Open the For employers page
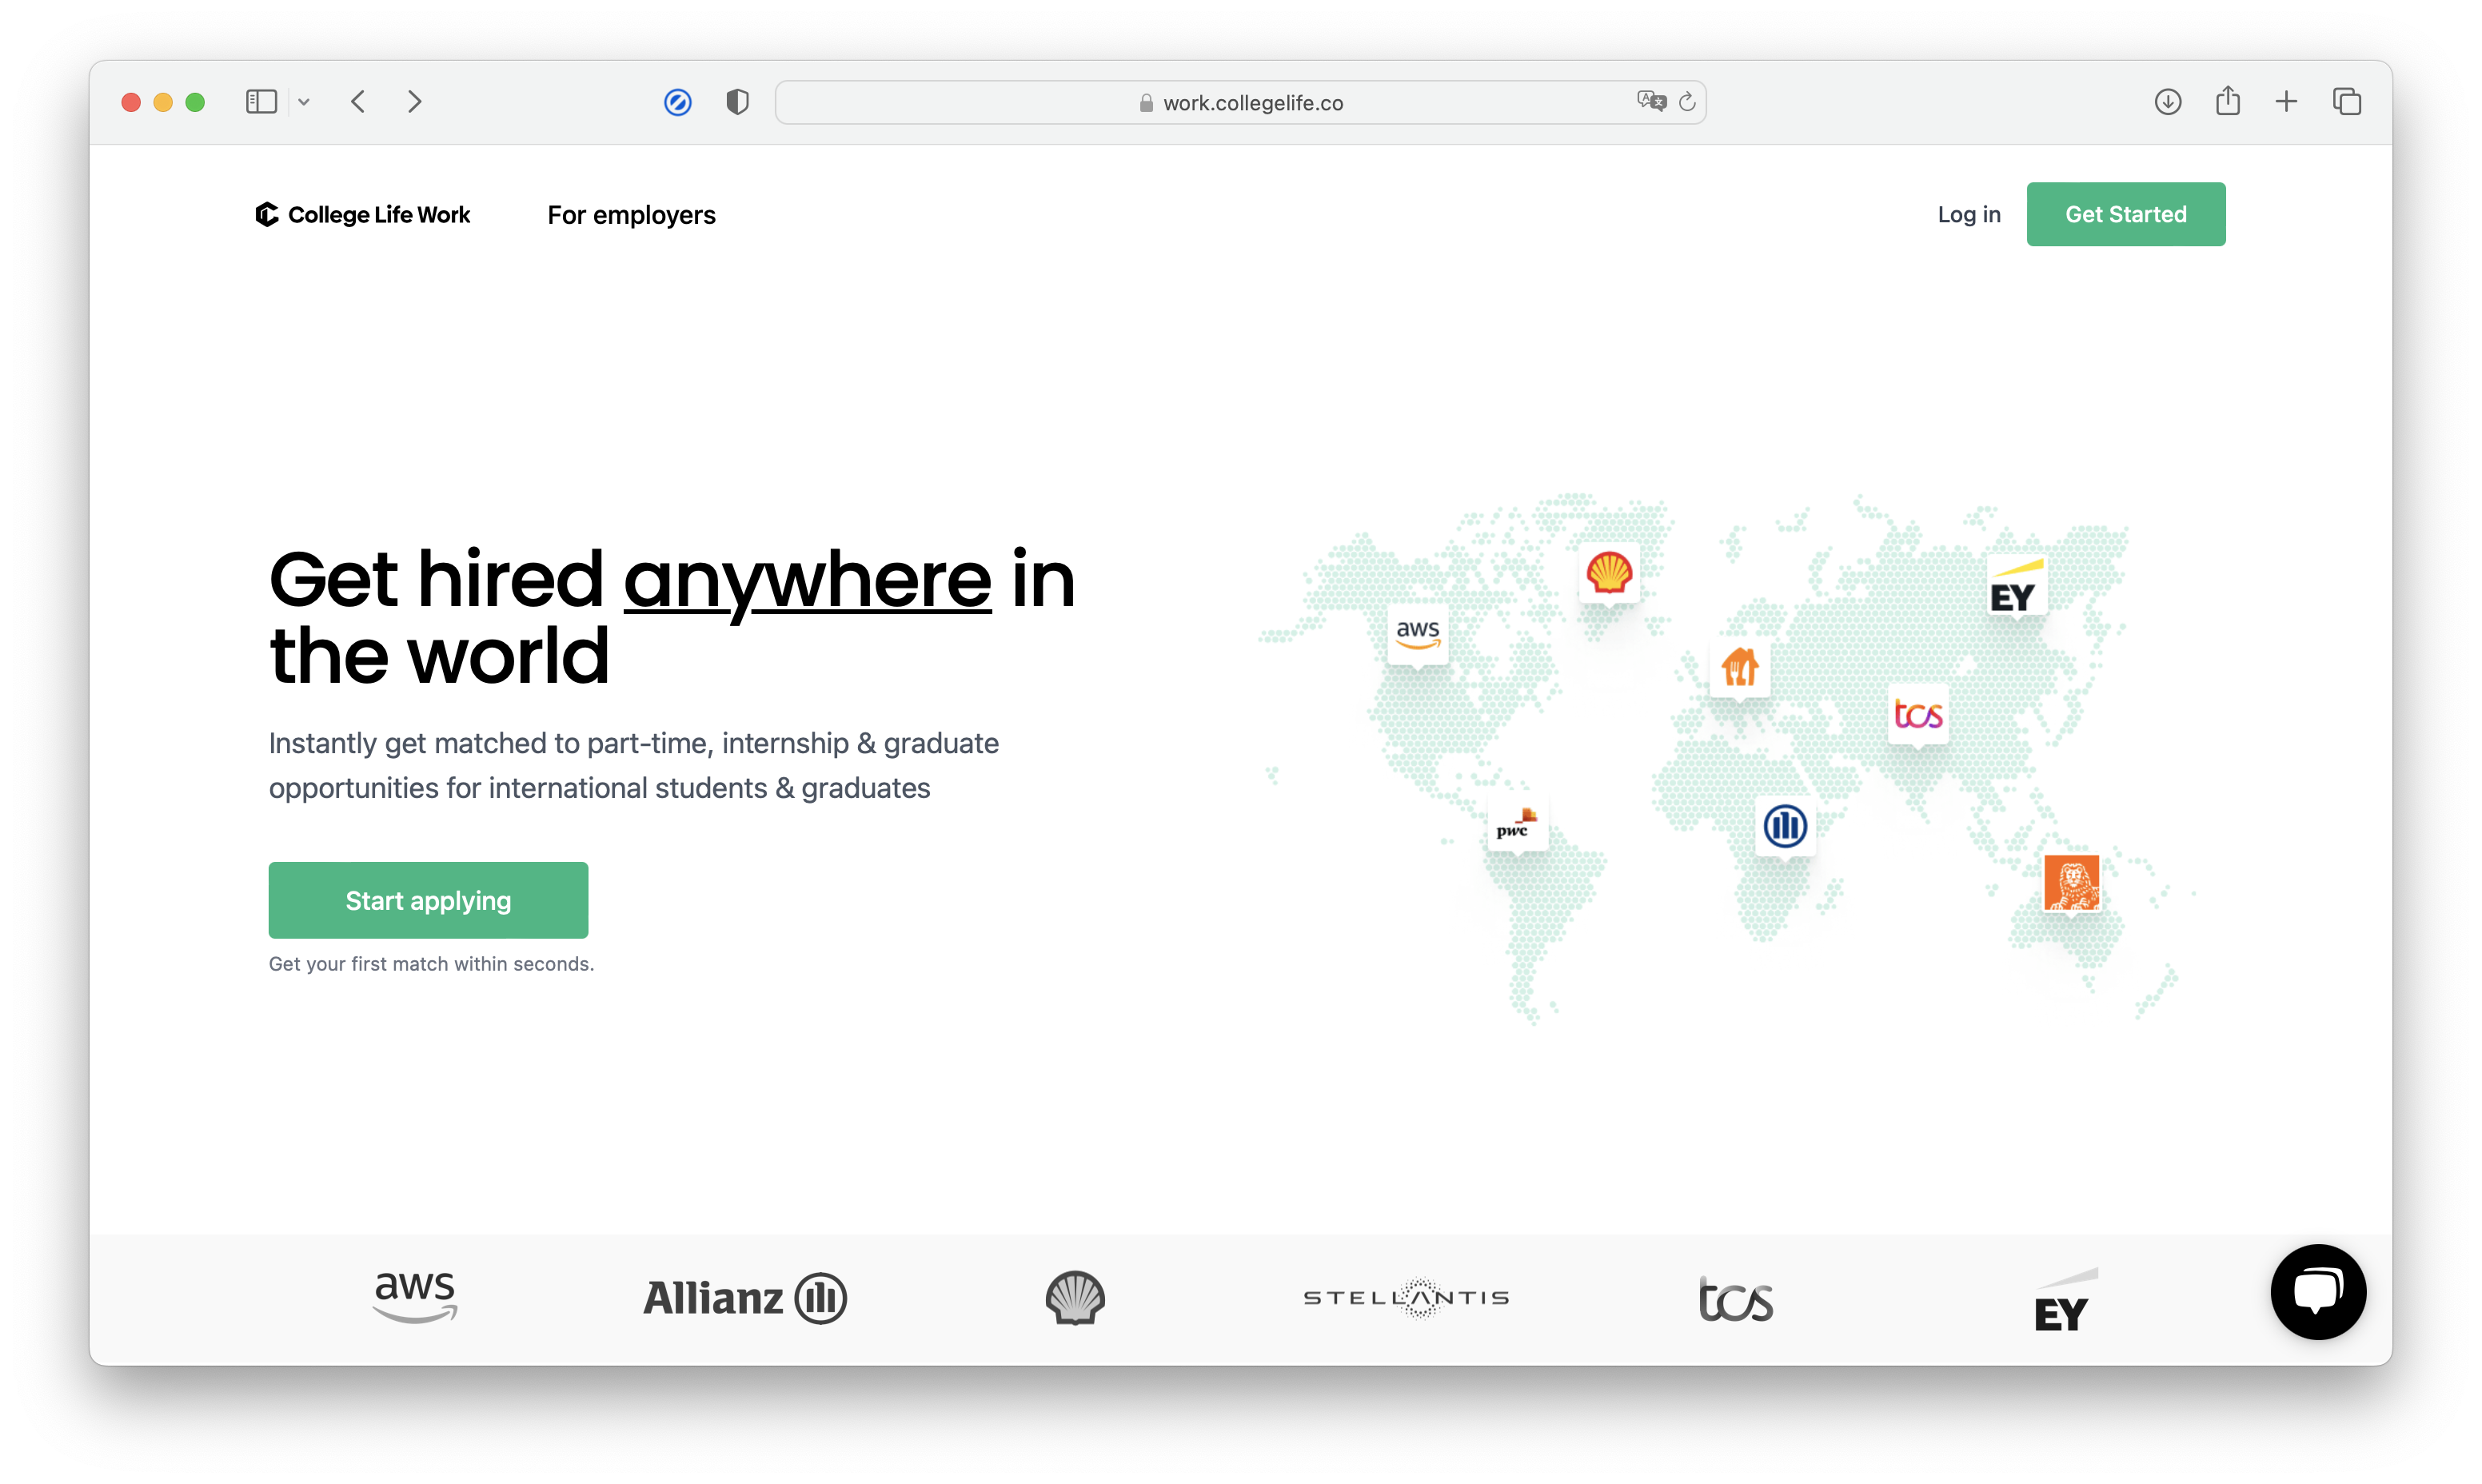This screenshot has height=1484, width=2482. click(x=631, y=215)
